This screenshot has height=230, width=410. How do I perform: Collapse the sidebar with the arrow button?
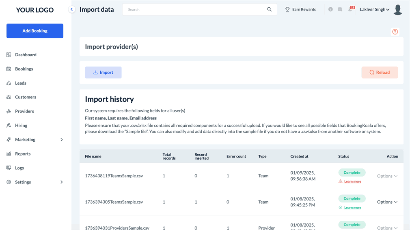[x=72, y=9]
